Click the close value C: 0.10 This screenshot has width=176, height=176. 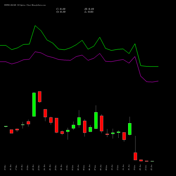pos(61,9)
